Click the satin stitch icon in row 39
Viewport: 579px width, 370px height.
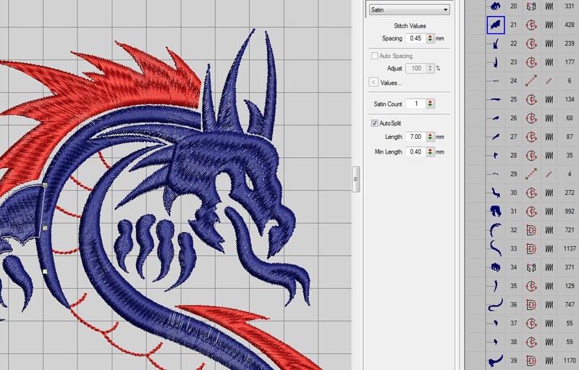[x=549, y=361]
